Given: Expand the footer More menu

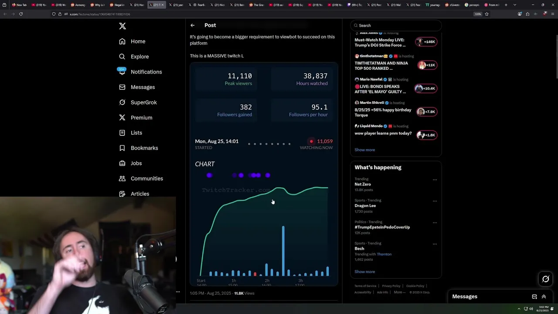Looking at the screenshot, I should click(x=399, y=292).
